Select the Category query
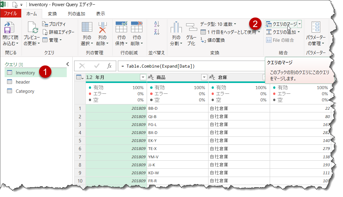Screen dimensions: 343x197 tap(36, 91)
